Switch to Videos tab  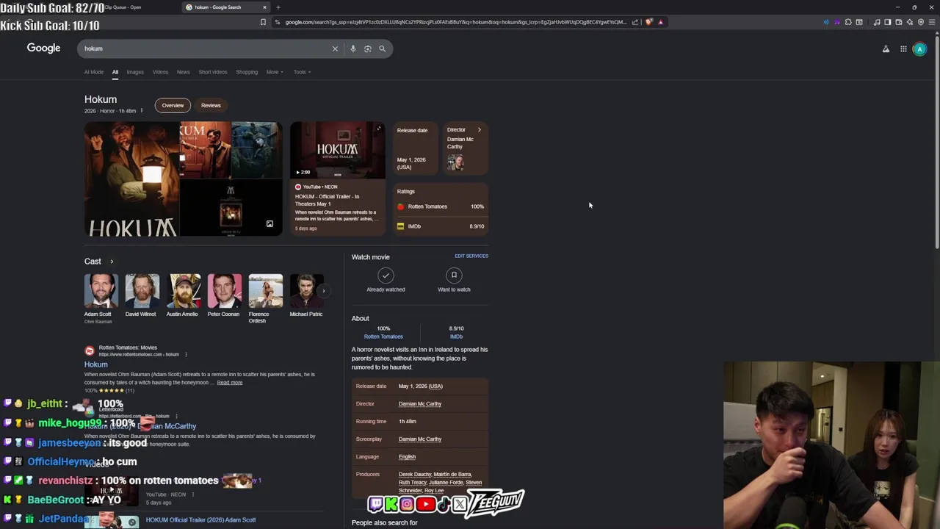160,72
